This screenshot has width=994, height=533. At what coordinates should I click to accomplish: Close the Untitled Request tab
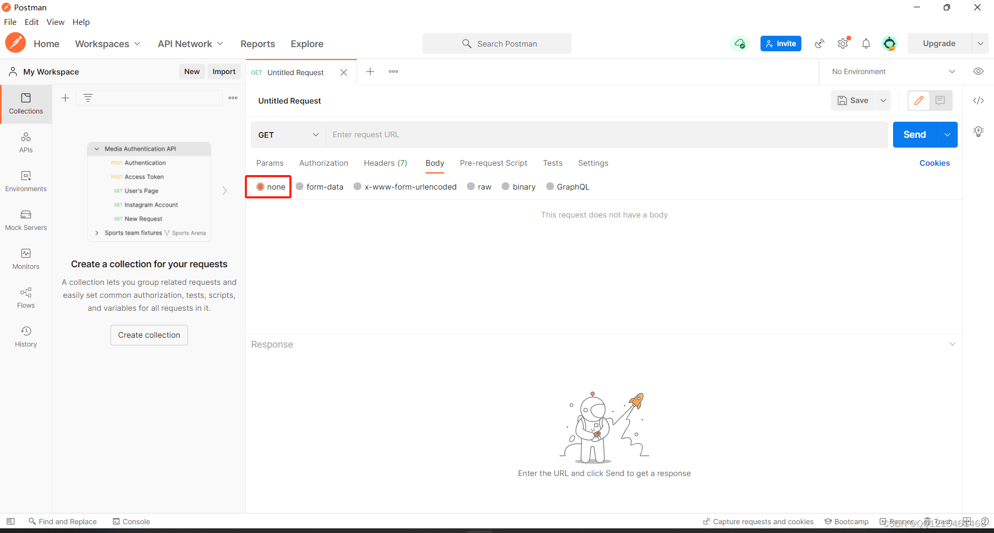[x=344, y=73]
